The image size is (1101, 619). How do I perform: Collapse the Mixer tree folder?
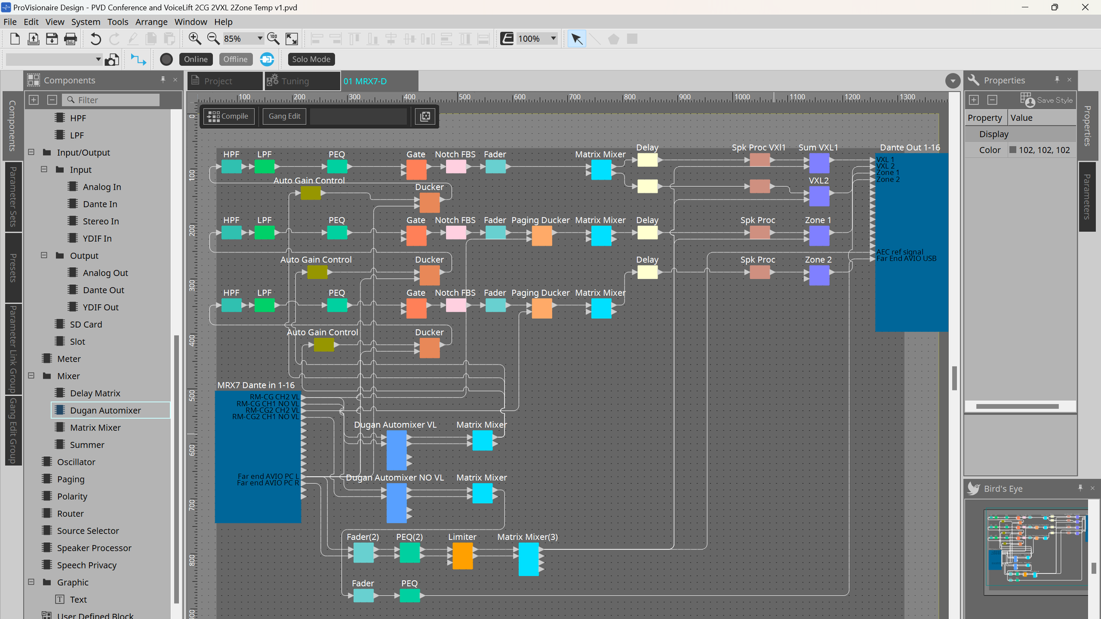click(x=31, y=376)
